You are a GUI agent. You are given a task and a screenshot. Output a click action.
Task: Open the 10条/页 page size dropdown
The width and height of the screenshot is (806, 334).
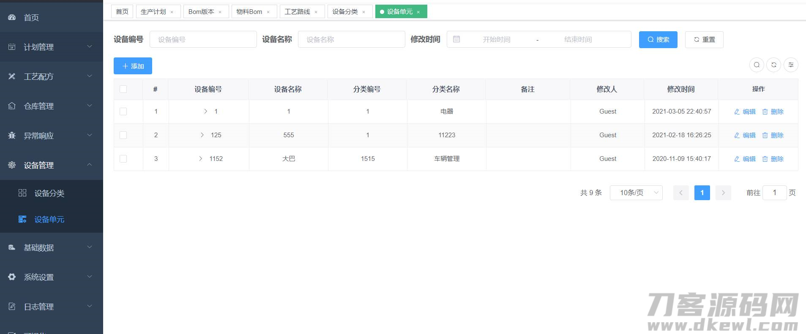636,193
